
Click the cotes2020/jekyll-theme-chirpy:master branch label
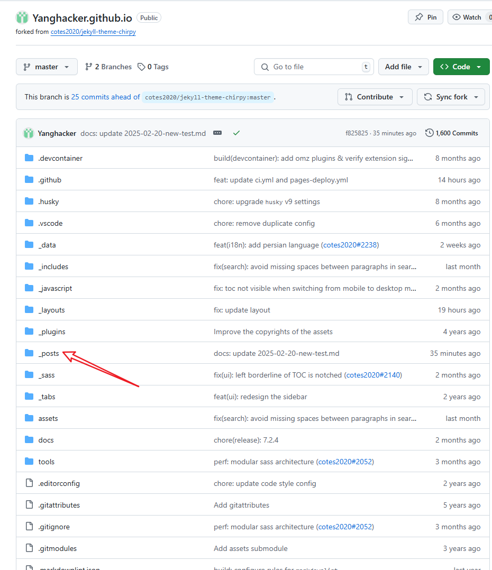(x=207, y=97)
